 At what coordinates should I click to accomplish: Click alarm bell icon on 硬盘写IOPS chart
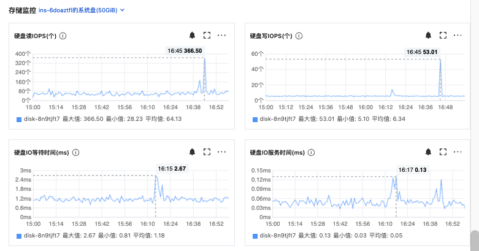pyautogui.click(x=428, y=36)
